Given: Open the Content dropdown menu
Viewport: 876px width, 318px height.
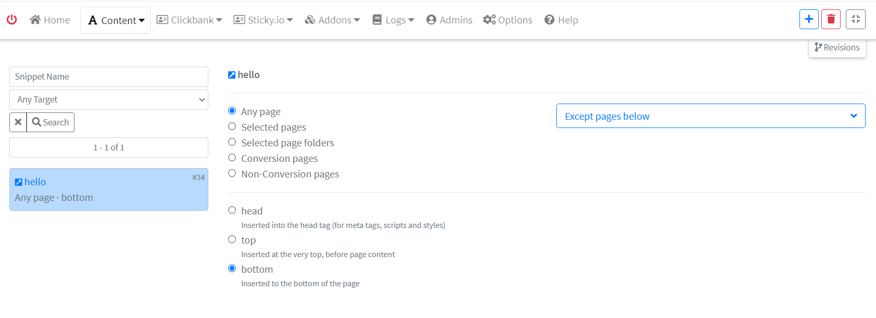Looking at the screenshot, I should point(116,20).
